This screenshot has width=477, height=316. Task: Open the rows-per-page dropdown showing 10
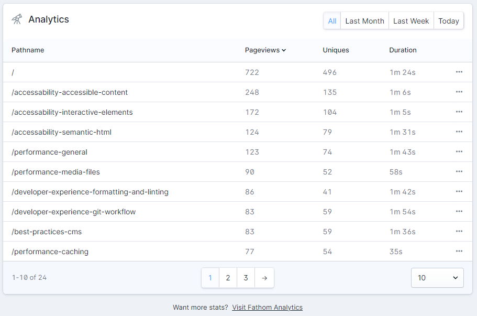coord(437,278)
